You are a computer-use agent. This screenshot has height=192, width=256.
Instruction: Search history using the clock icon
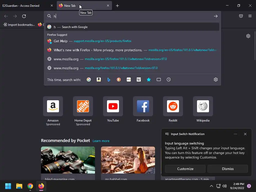(x=169, y=79)
